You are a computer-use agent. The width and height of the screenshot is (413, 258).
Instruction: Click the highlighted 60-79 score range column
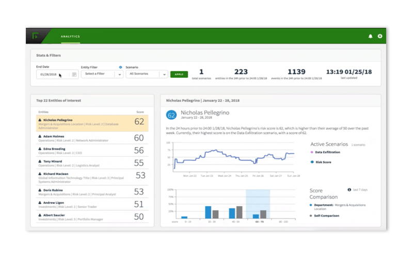[x=258, y=204]
